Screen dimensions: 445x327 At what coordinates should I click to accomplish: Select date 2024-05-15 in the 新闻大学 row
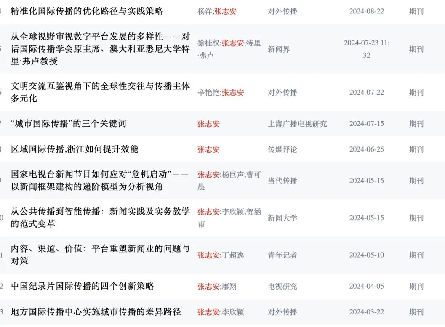367,218
